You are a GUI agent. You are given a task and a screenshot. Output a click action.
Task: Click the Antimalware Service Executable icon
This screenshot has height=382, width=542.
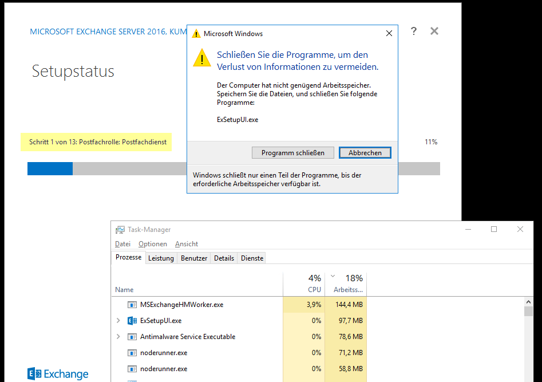(132, 337)
